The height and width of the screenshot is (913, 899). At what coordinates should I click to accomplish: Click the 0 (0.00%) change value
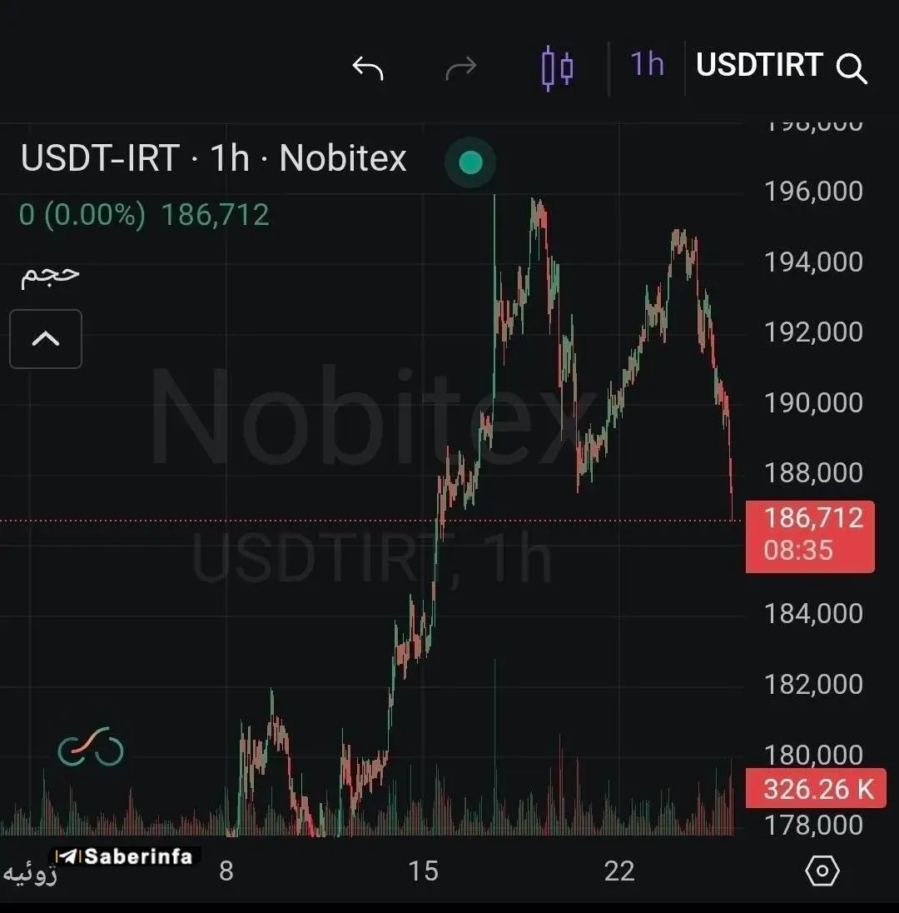(x=82, y=215)
